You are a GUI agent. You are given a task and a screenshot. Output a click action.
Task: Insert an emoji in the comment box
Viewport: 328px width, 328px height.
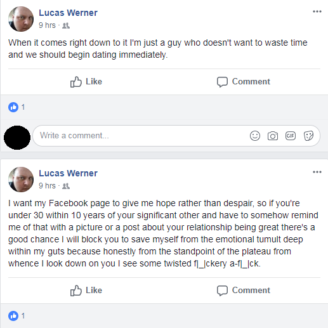[x=255, y=136]
